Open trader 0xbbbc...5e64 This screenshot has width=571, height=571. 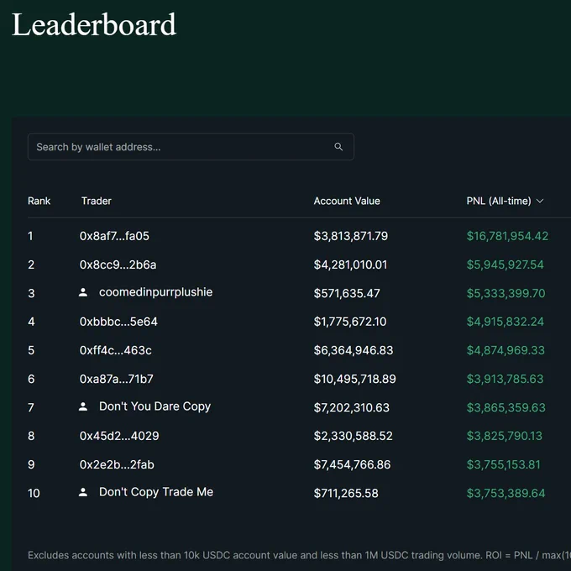coord(118,322)
